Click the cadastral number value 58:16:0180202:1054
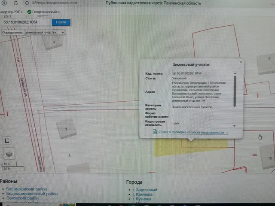The image size is (275, 206). point(186,73)
